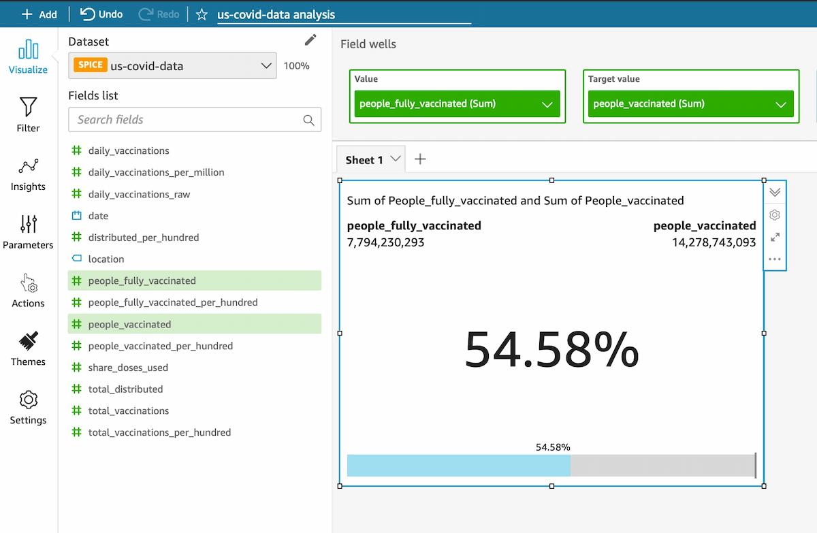817x533 pixels.
Task: Favorite the analysis with the star icon
Action: pyautogui.click(x=202, y=14)
